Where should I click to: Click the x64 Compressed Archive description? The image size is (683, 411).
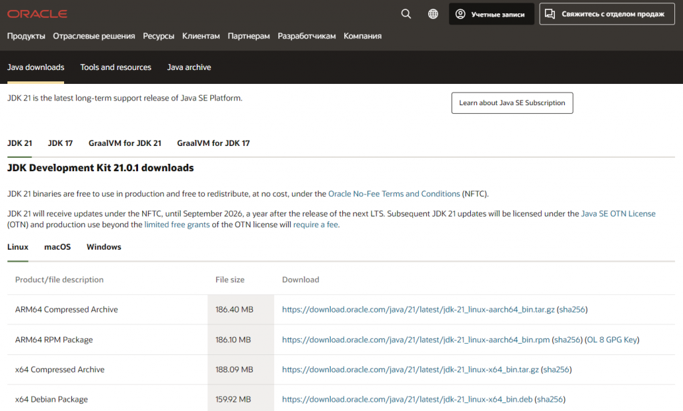click(59, 370)
